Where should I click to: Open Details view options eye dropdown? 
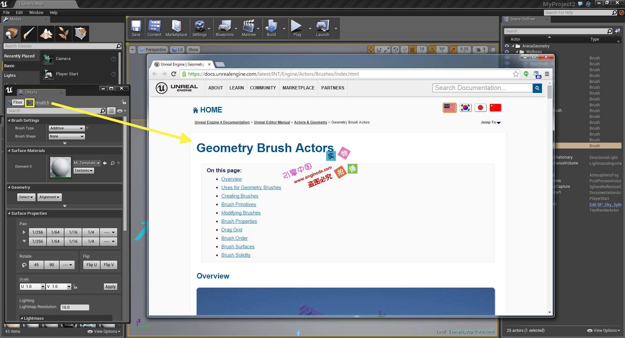click(121, 111)
